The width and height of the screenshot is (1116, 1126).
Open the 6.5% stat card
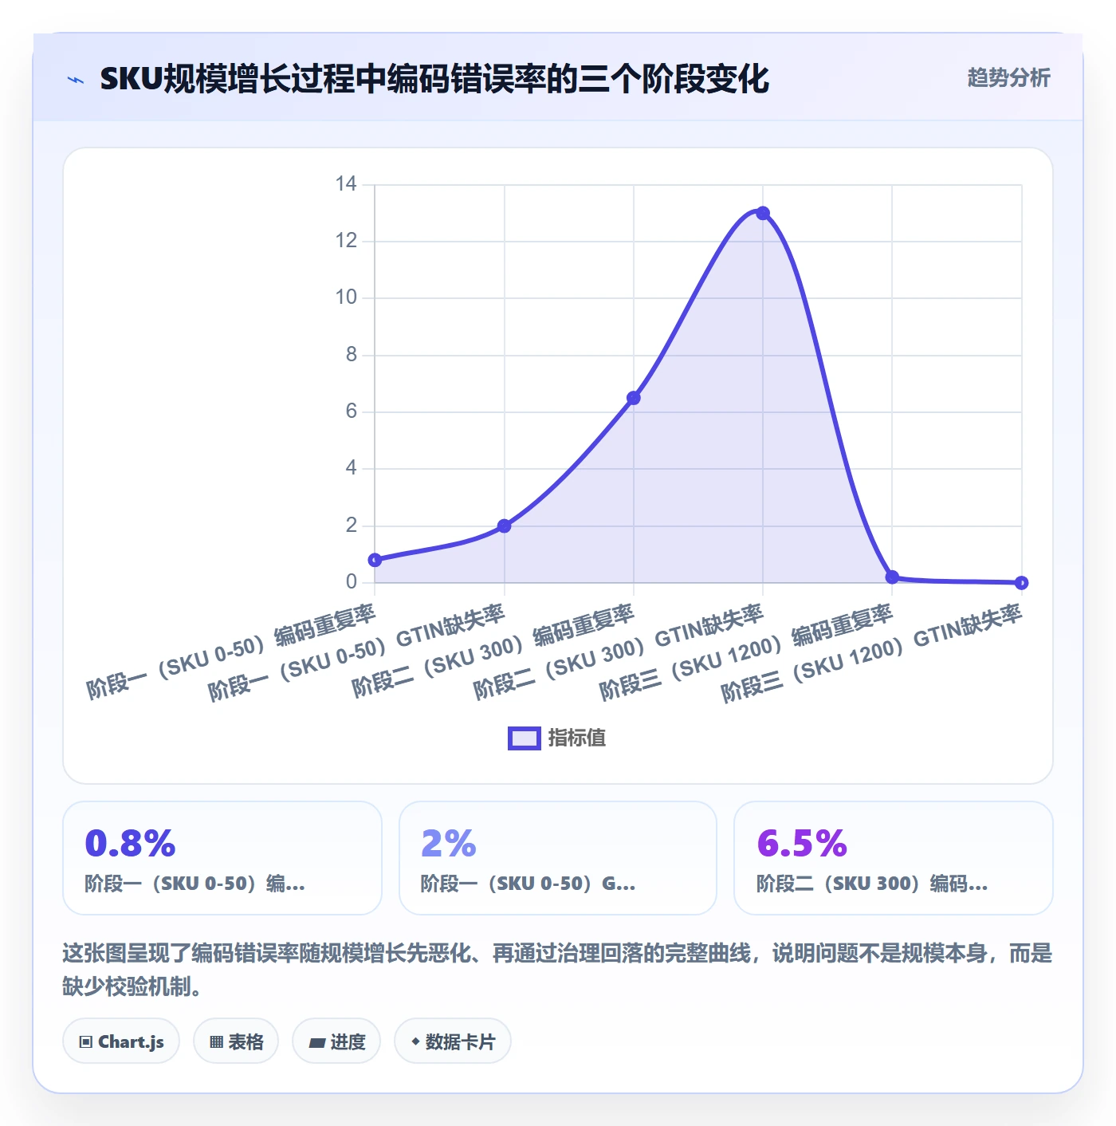click(x=894, y=858)
